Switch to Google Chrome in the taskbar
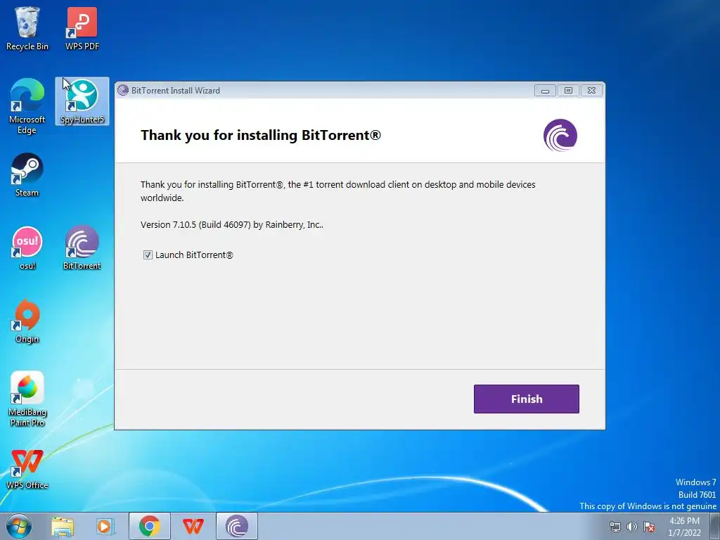 click(150, 526)
